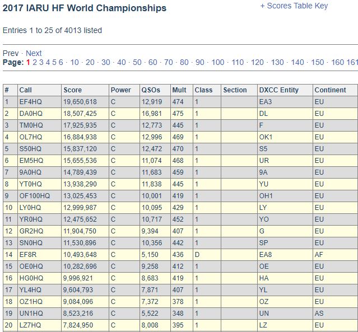Navigate to page 160
This screenshot has width=358, height=332.
click(337, 62)
